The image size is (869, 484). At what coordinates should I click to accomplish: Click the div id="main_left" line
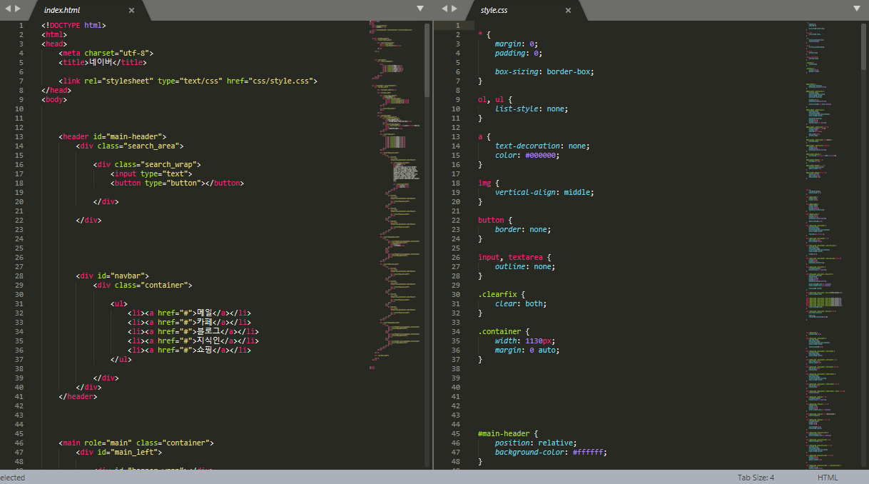[119, 452]
